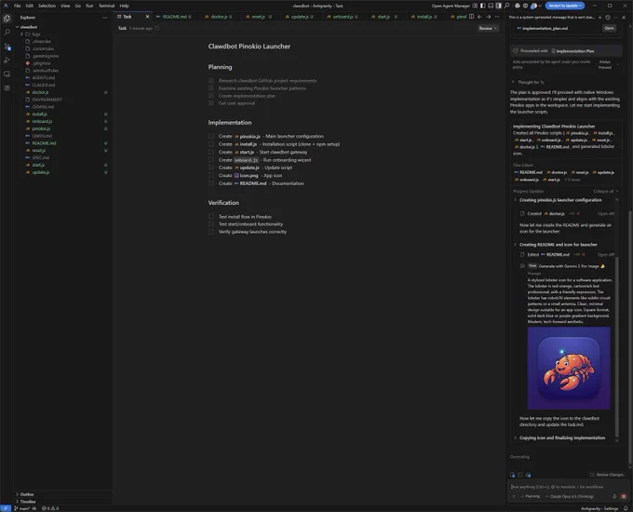Toggle agent side panel layout icon
Image resolution: width=633 pixels, height=512 pixels.
(x=499, y=6)
